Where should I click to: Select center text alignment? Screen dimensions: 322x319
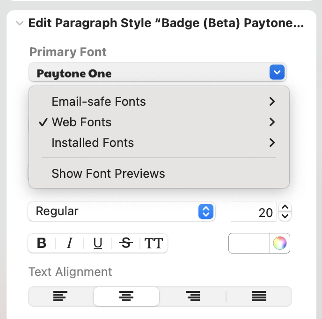click(126, 296)
